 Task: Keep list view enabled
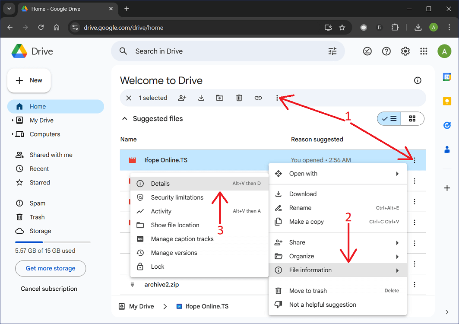(389, 118)
